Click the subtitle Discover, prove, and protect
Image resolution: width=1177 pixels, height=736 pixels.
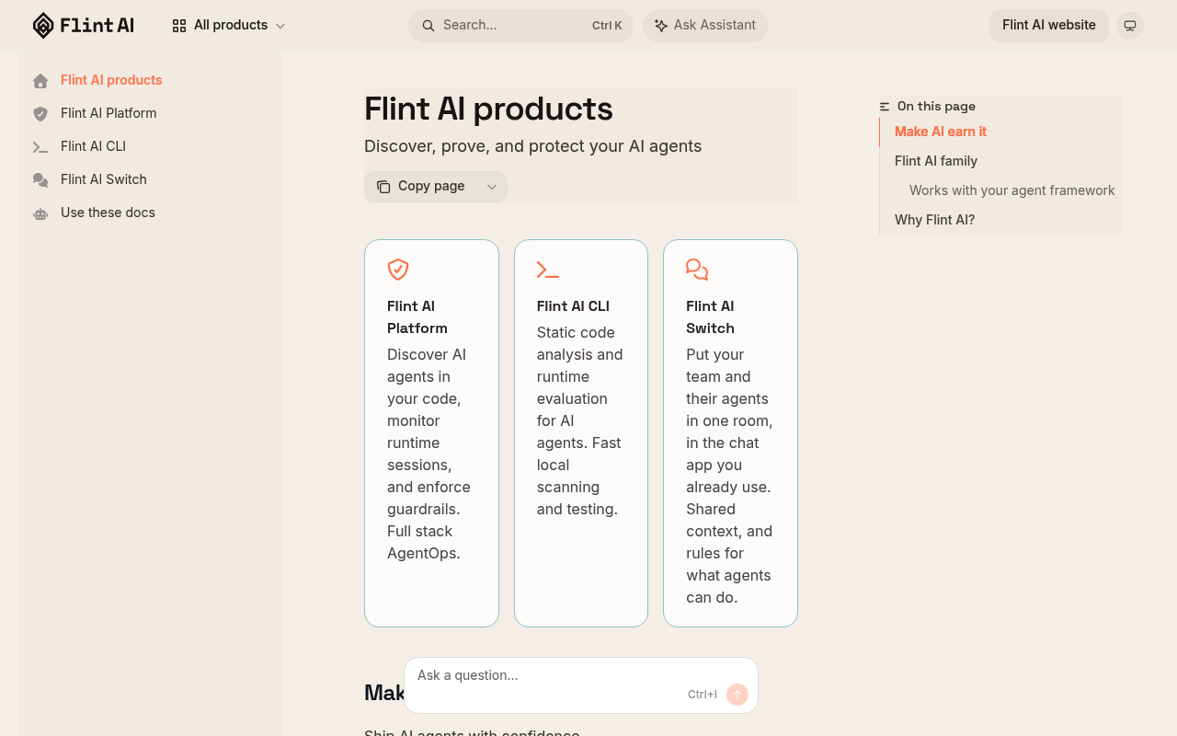click(533, 146)
